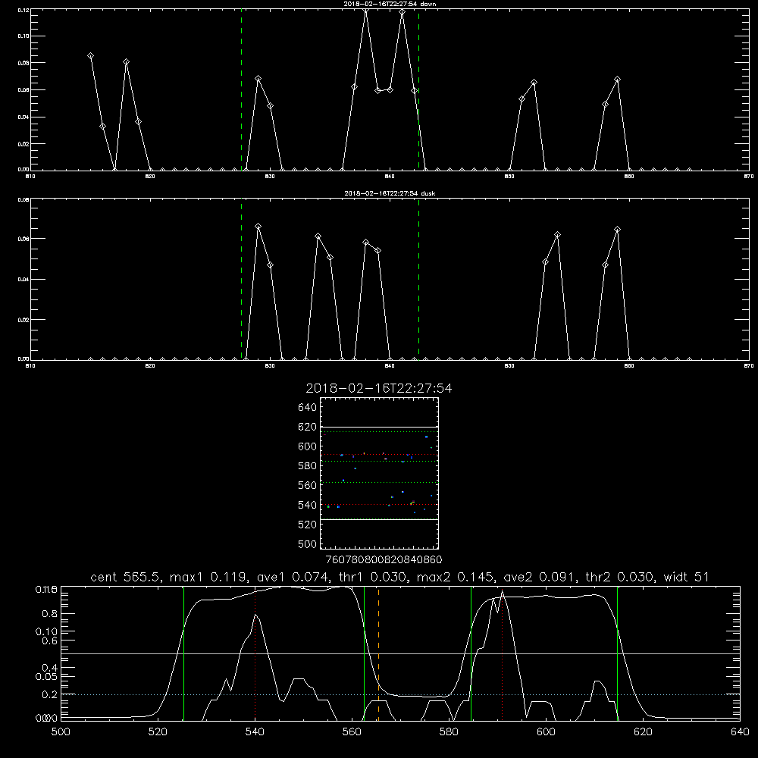Viewport: 758px width, 758px height.
Task: Click the '2018-02-16T22:27:54 dawn' plot title
Action: 390,4
